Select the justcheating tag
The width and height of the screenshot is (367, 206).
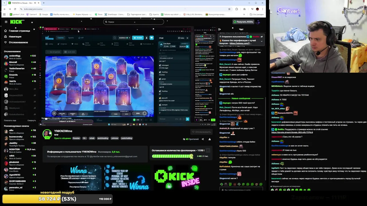(103, 138)
